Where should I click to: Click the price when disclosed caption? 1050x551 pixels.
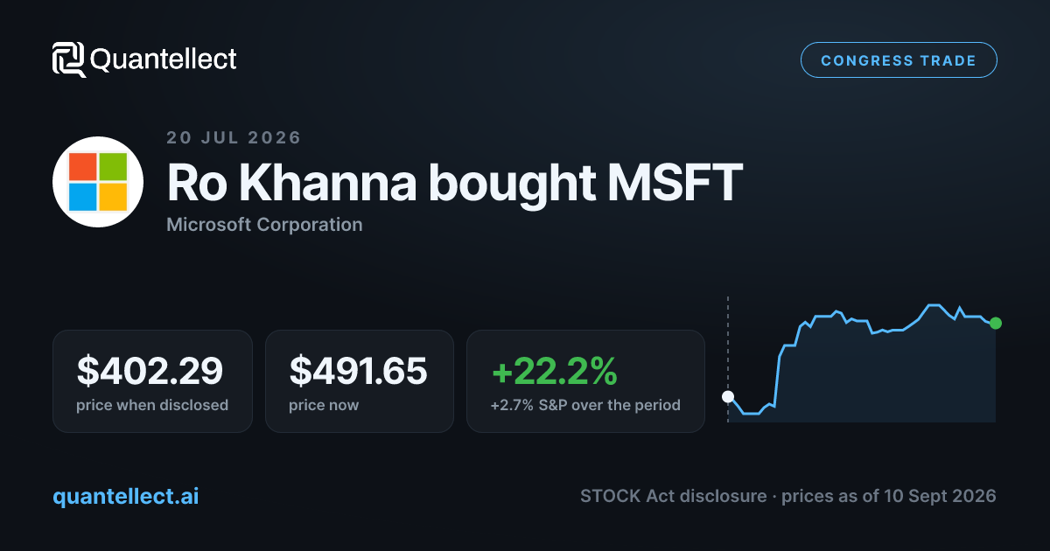[x=152, y=405]
